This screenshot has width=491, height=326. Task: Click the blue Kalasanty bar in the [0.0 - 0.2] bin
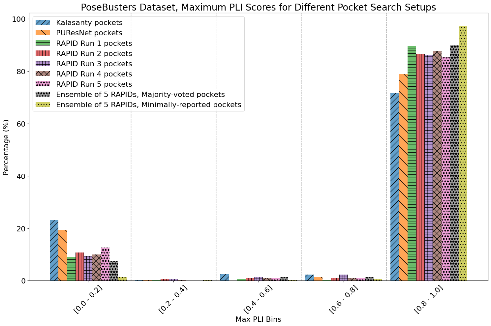tap(54, 251)
